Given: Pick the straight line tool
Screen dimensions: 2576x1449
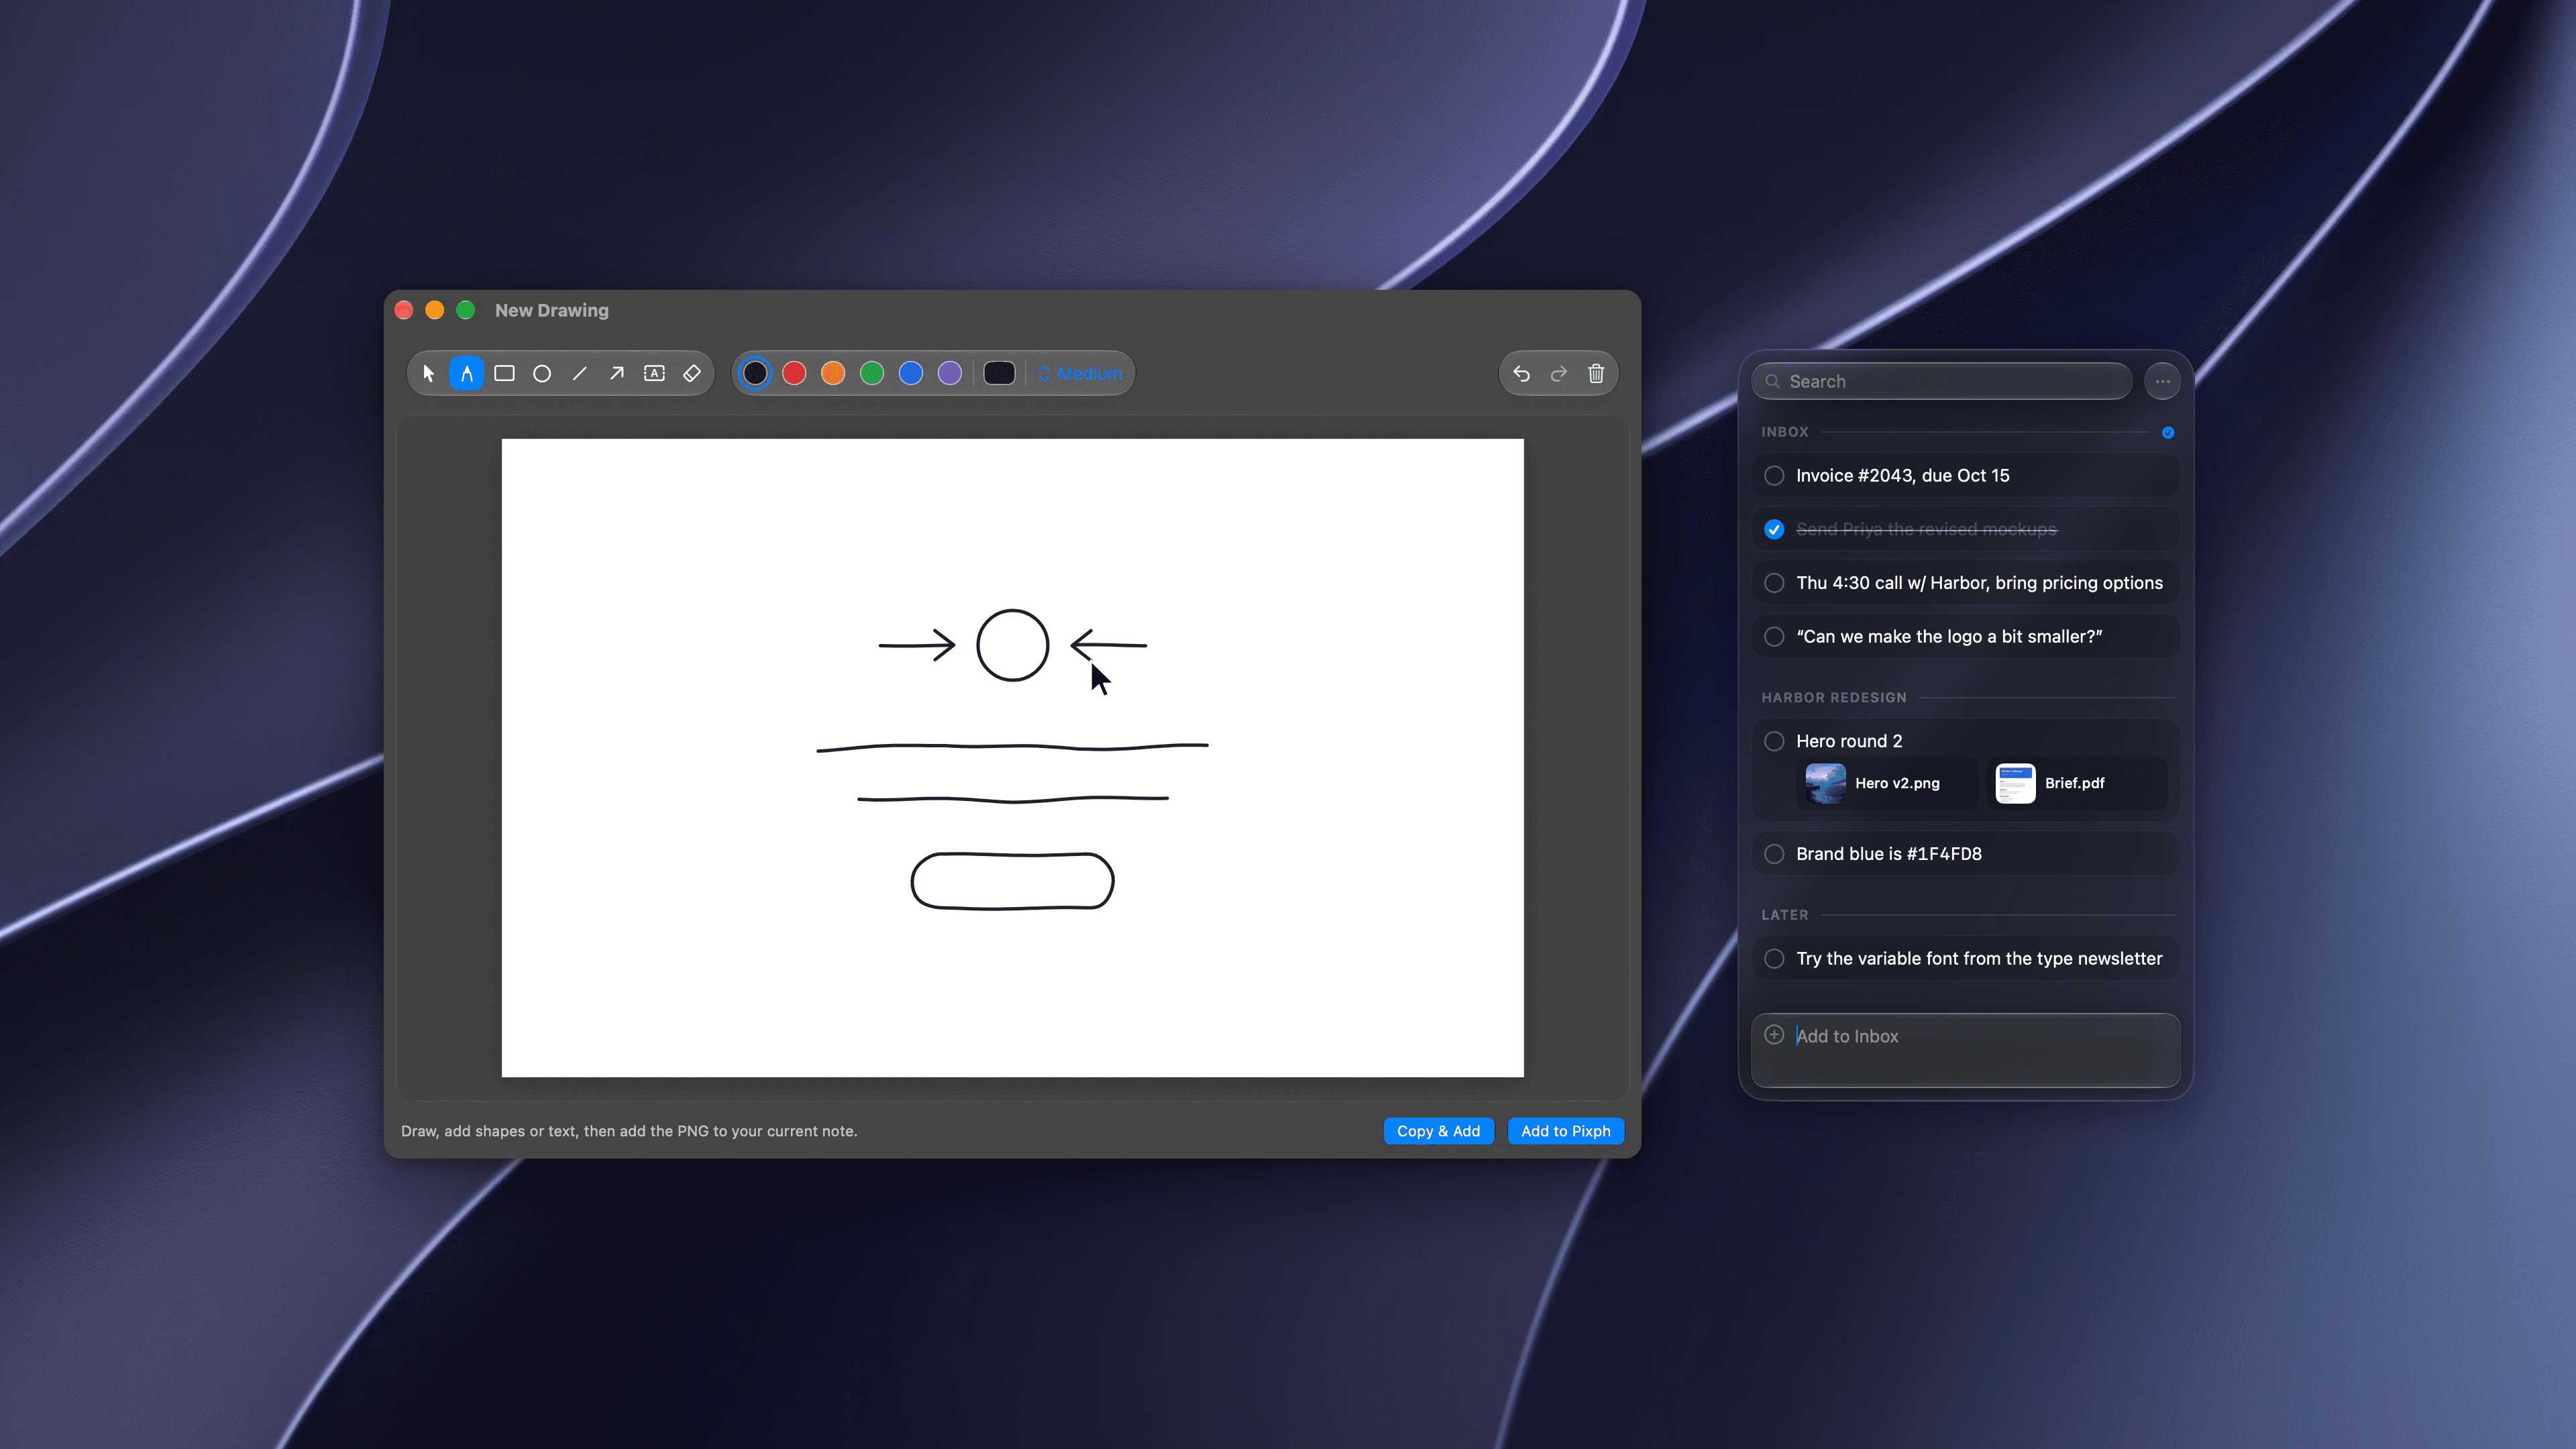Looking at the screenshot, I should [579, 373].
